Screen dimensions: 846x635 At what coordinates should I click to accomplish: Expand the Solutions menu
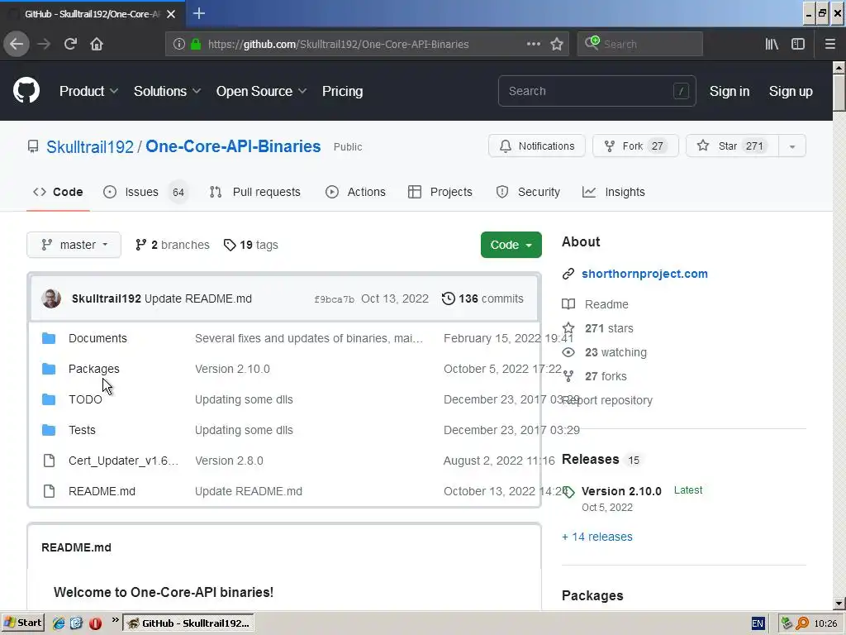point(167,91)
